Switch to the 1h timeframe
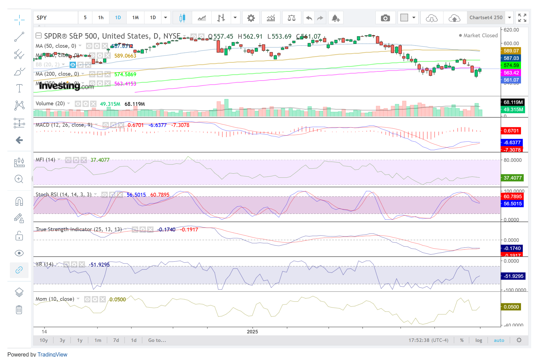Screen dimensions: 535x357 [101, 18]
